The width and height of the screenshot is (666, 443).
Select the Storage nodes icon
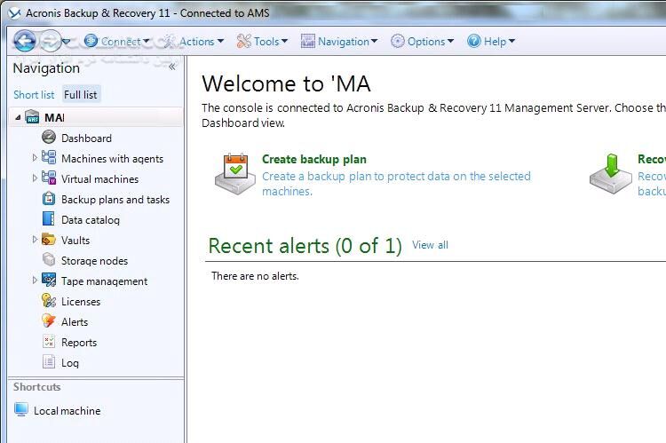(x=49, y=260)
